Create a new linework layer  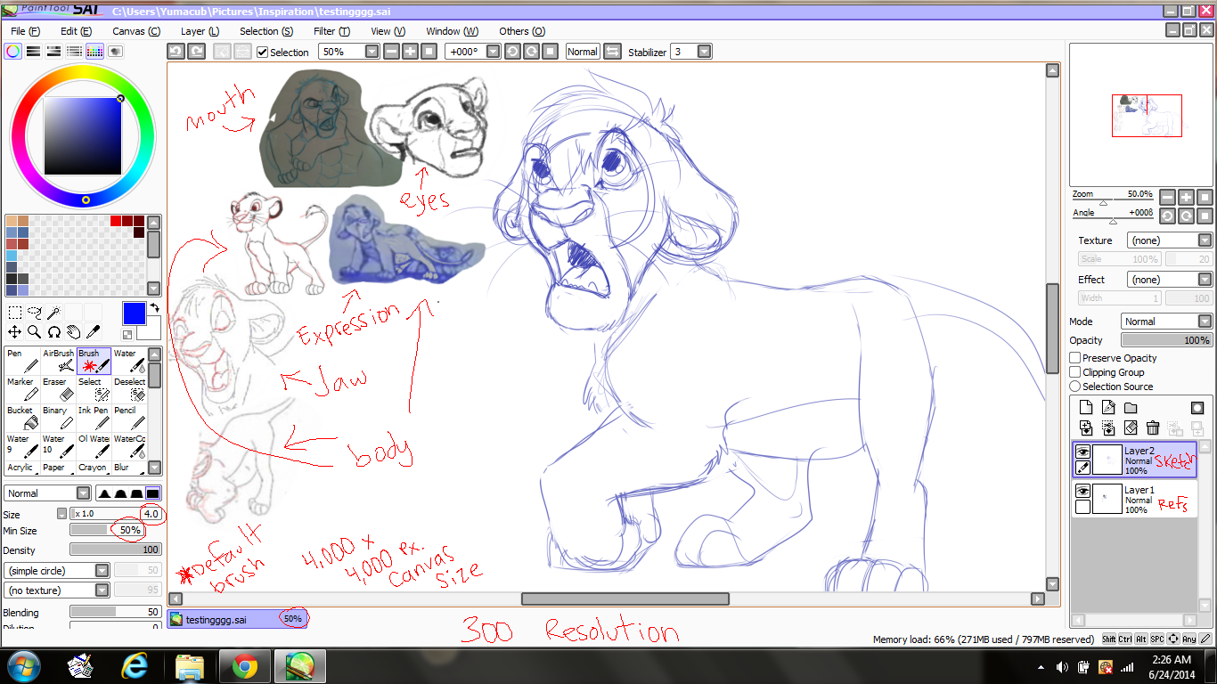[x=1108, y=408]
